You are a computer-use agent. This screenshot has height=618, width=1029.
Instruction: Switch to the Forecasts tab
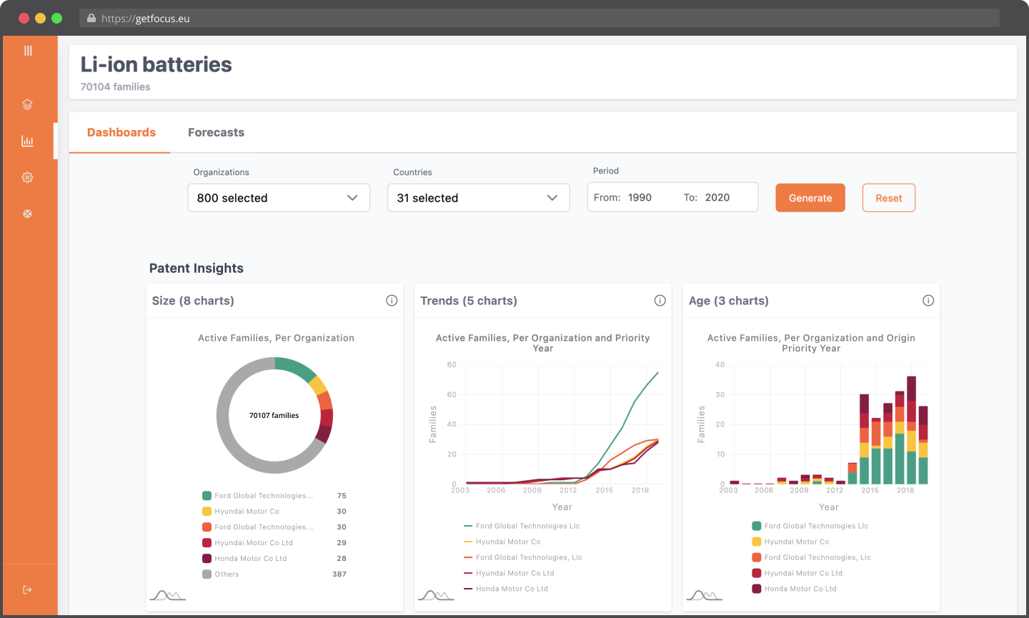click(216, 132)
